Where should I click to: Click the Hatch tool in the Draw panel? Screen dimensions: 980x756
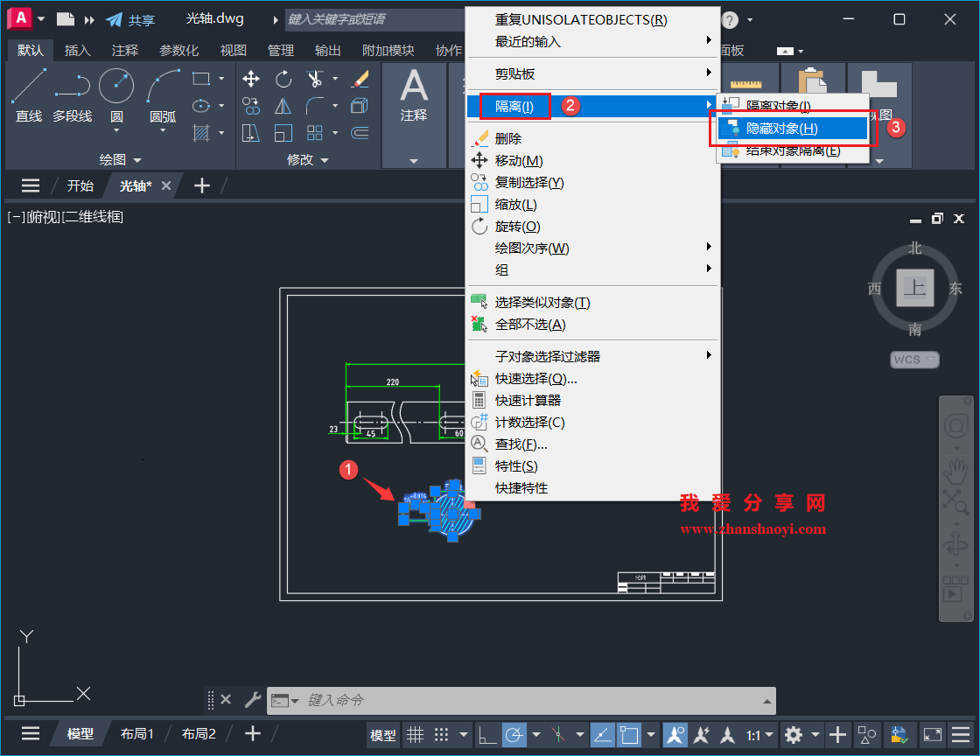coord(200,133)
